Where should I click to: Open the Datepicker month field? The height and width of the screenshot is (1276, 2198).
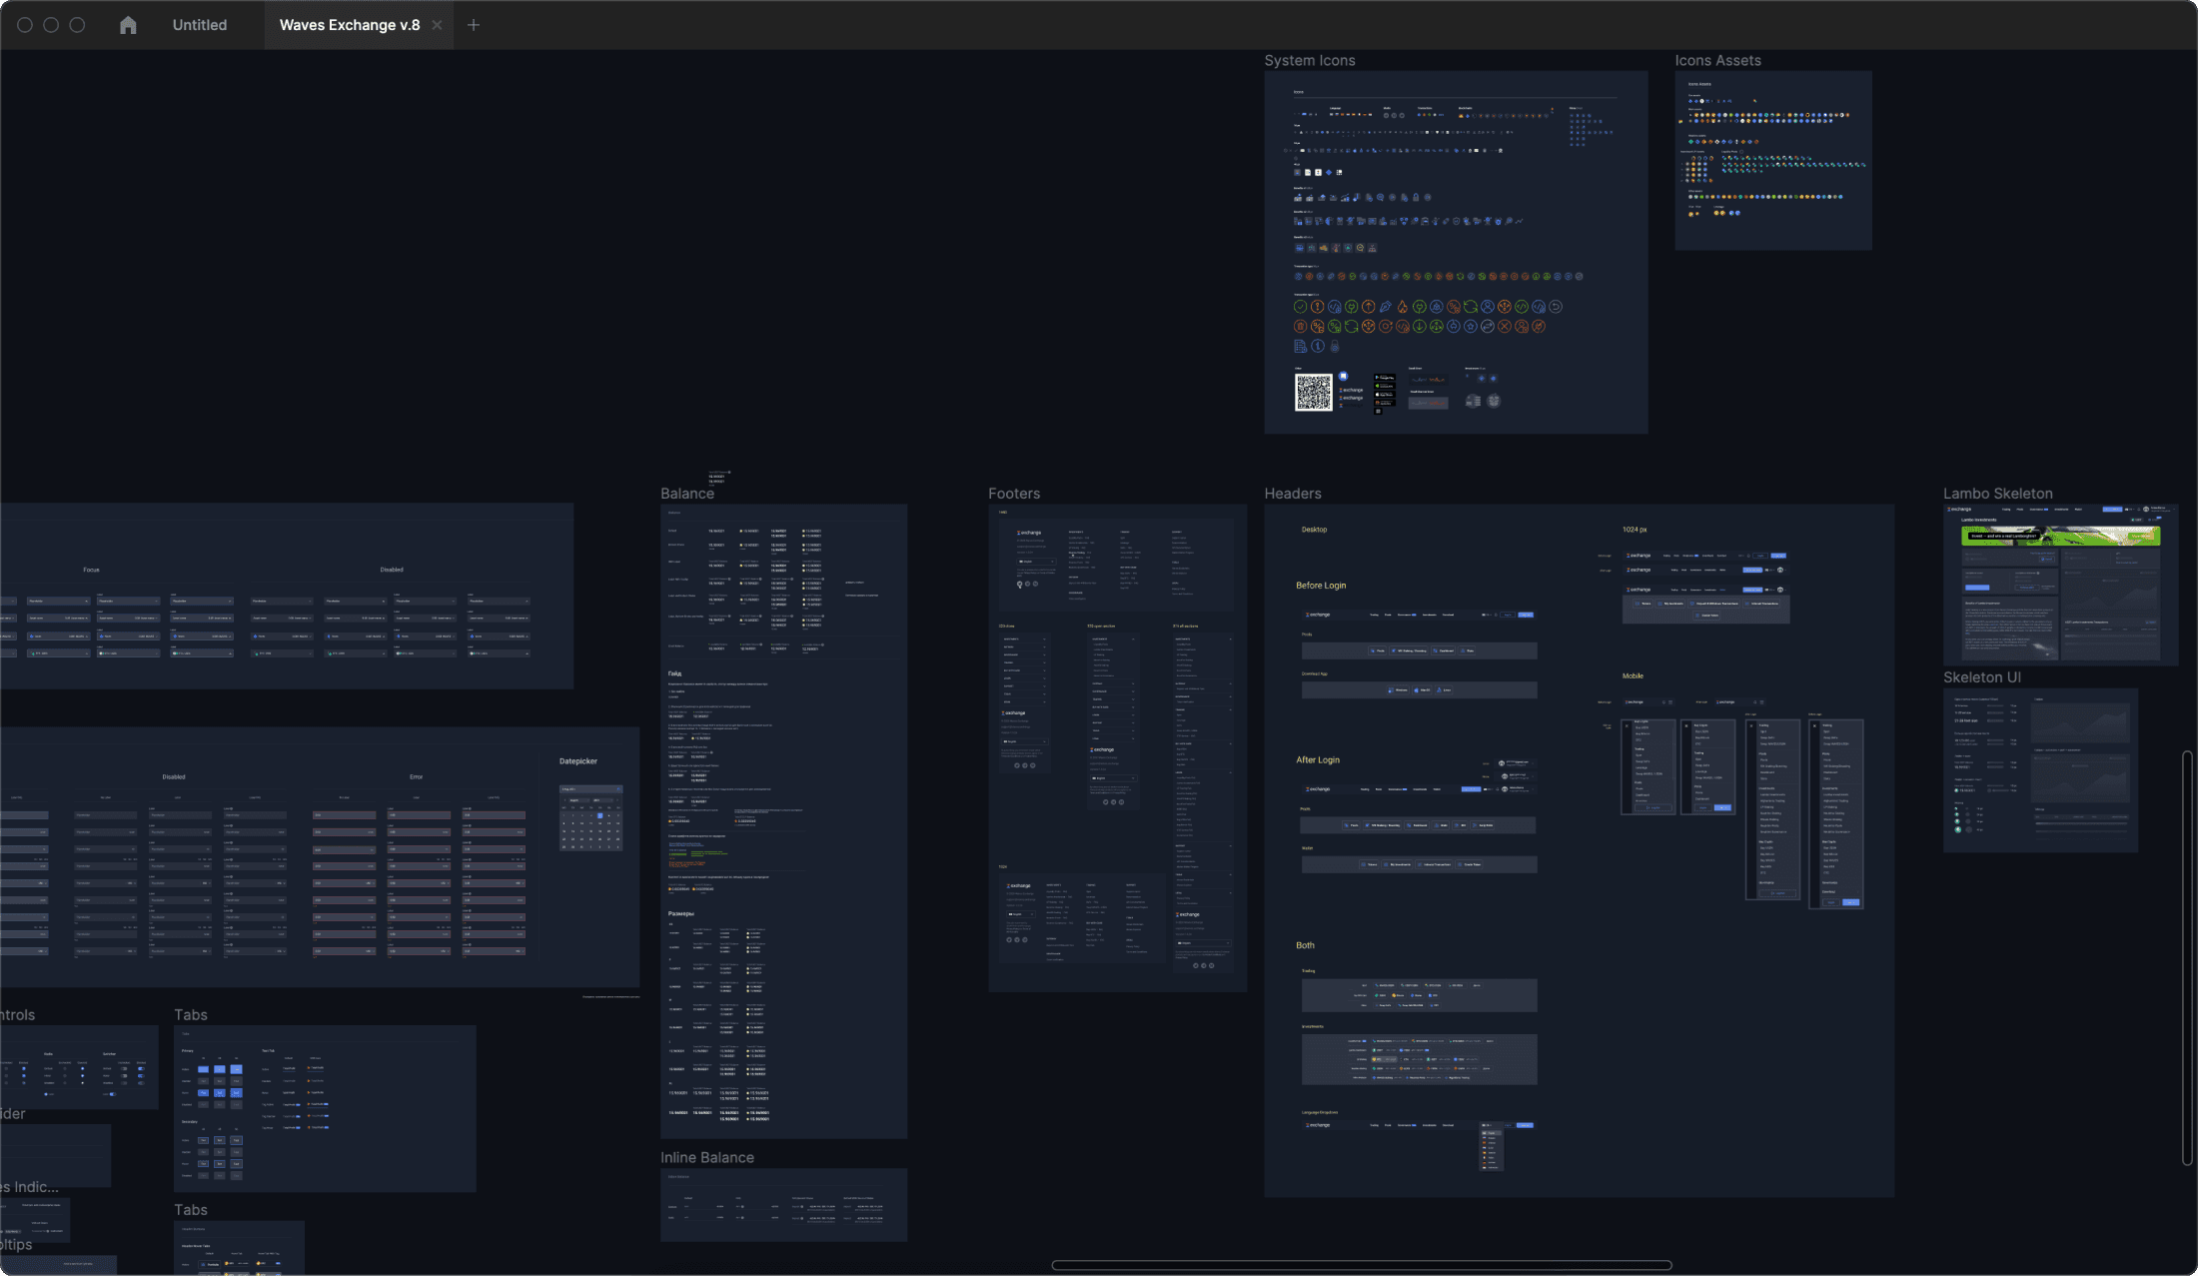point(579,800)
